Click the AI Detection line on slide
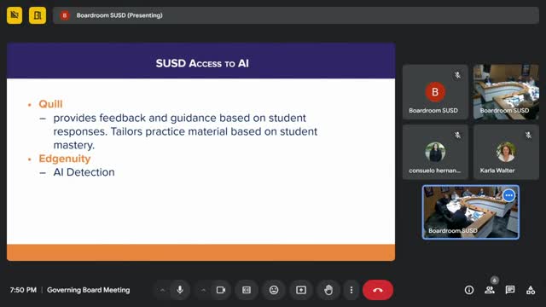This screenshot has width=546, height=307. (84, 172)
